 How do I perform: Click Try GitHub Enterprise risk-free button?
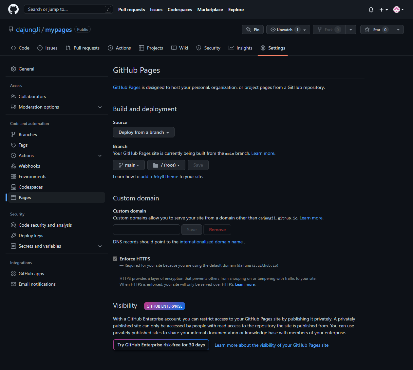tap(161, 345)
